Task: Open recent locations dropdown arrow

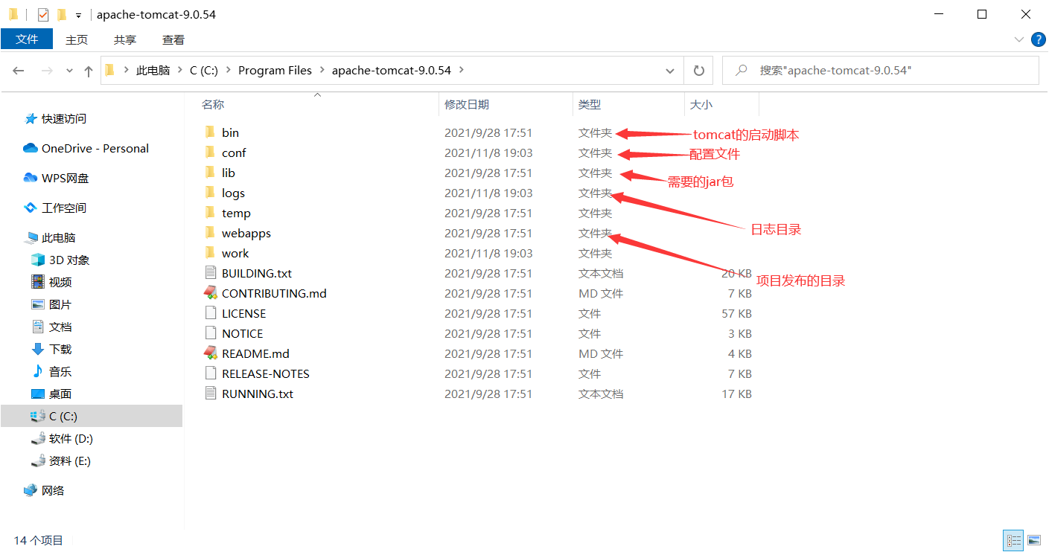Action: coord(70,71)
